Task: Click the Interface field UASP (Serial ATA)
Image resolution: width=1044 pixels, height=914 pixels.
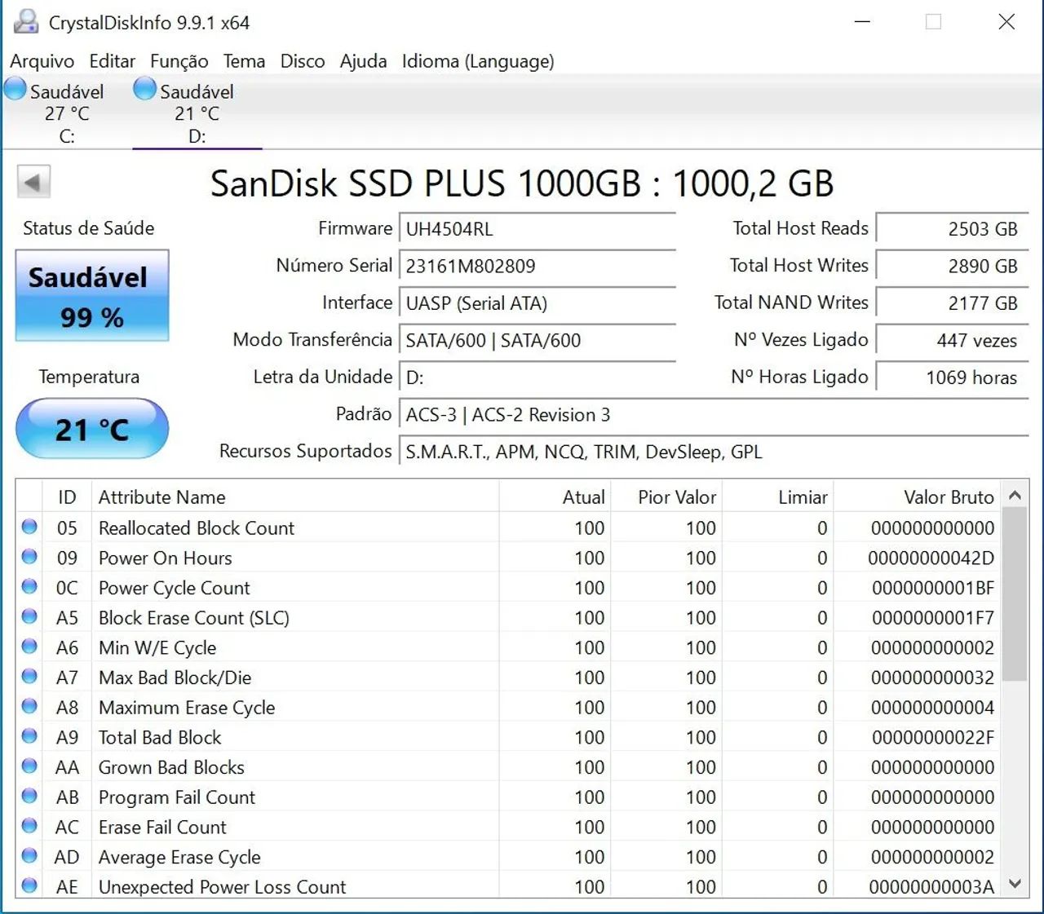Action: click(537, 303)
